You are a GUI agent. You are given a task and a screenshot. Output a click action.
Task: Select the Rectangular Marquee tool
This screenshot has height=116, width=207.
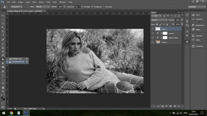(x=3, y=20)
